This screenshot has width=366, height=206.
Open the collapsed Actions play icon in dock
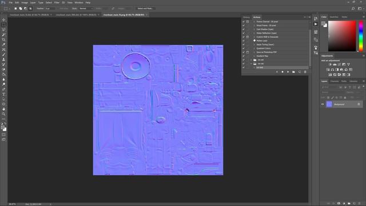coord(316,24)
